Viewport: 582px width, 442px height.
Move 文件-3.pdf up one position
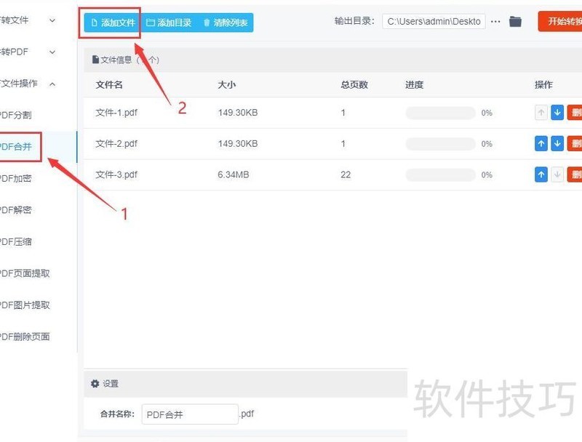point(541,174)
